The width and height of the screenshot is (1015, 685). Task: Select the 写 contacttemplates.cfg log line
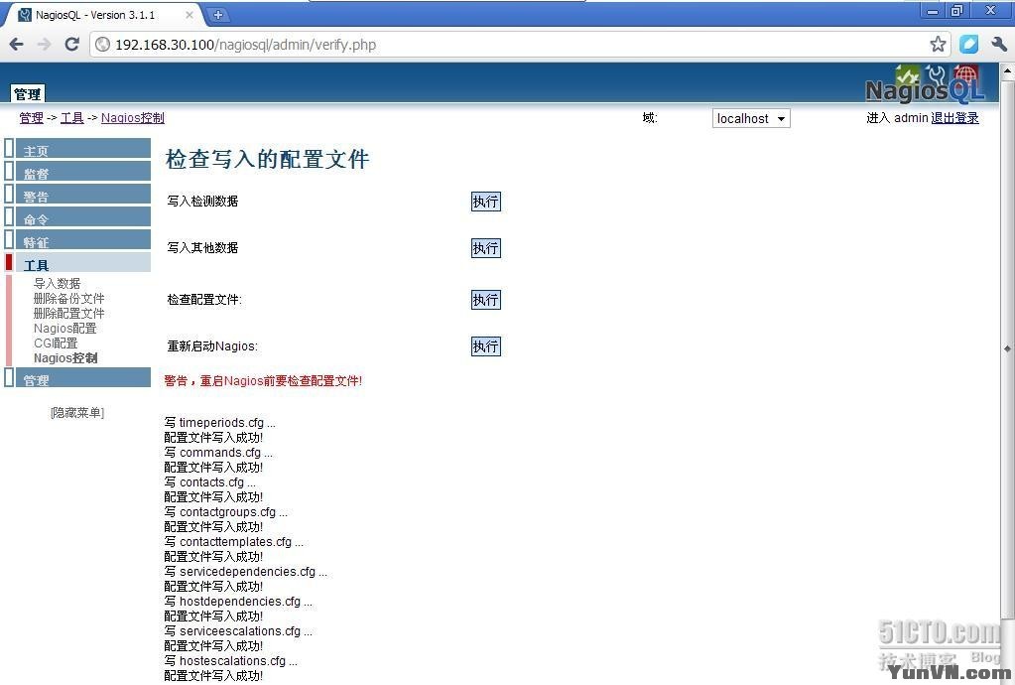tap(234, 542)
